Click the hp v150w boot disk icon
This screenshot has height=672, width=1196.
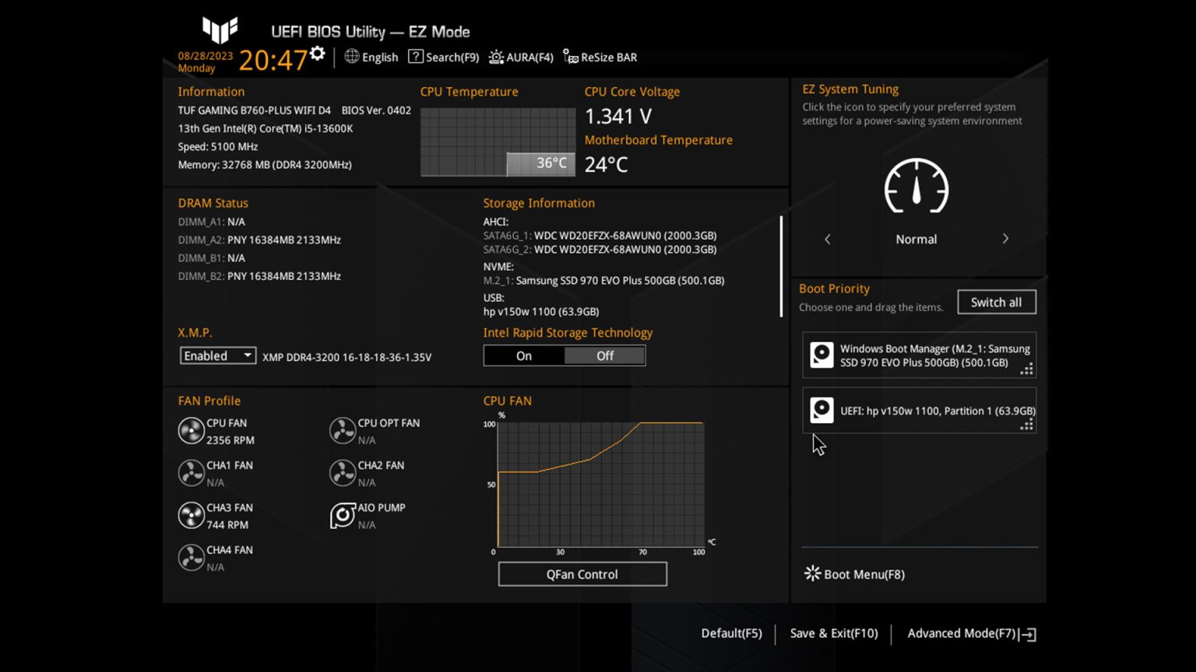pos(821,410)
